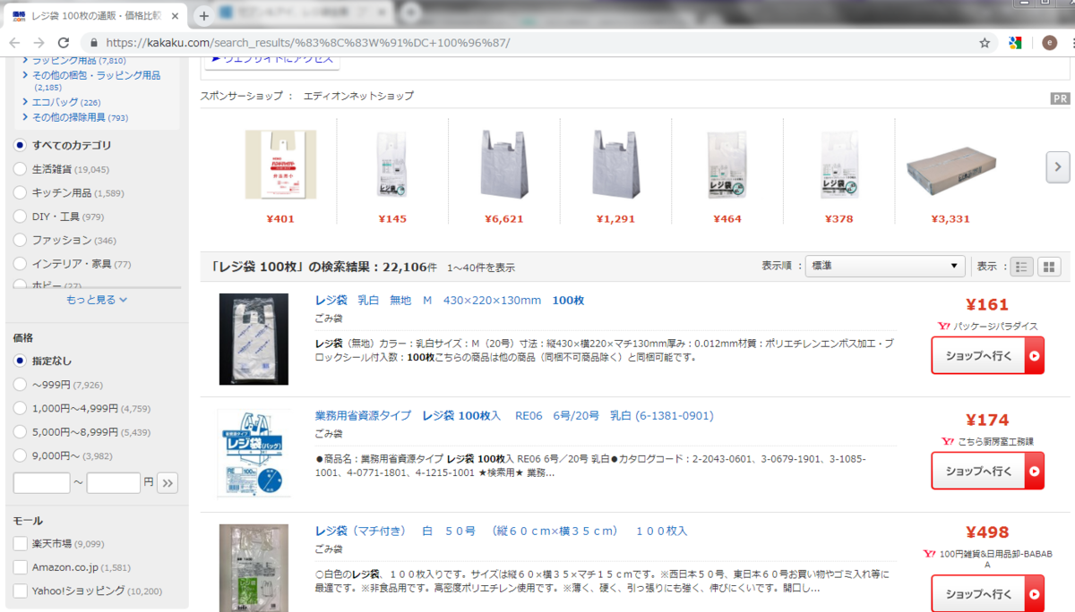
Task: Check the 楽天市場 mall checkbox
Action: pyautogui.click(x=21, y=543)
